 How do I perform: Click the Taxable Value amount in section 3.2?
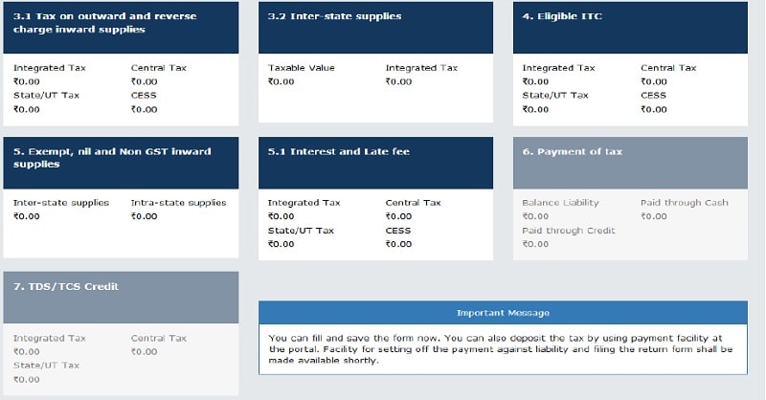[x=281, y=81]
